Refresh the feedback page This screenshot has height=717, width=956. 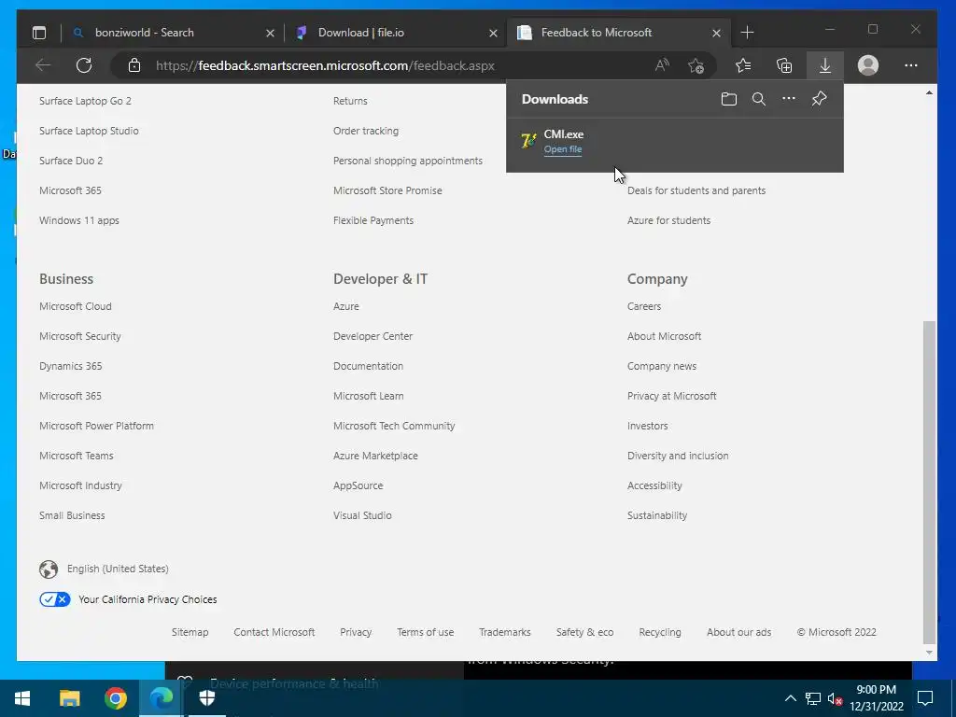click(84, 65)
